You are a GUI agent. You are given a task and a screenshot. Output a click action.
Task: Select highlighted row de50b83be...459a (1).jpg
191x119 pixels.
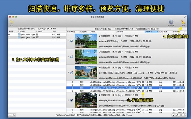[125, 88]
